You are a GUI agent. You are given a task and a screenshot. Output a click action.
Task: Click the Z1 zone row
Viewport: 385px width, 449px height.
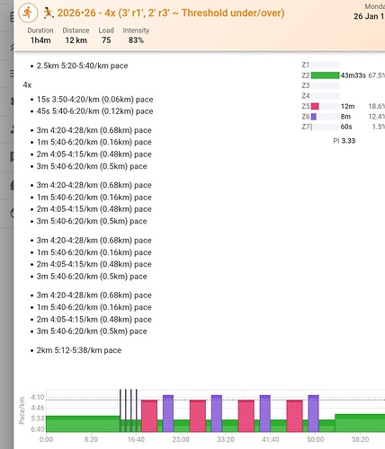pyautogui.click(x=321, y=65)
